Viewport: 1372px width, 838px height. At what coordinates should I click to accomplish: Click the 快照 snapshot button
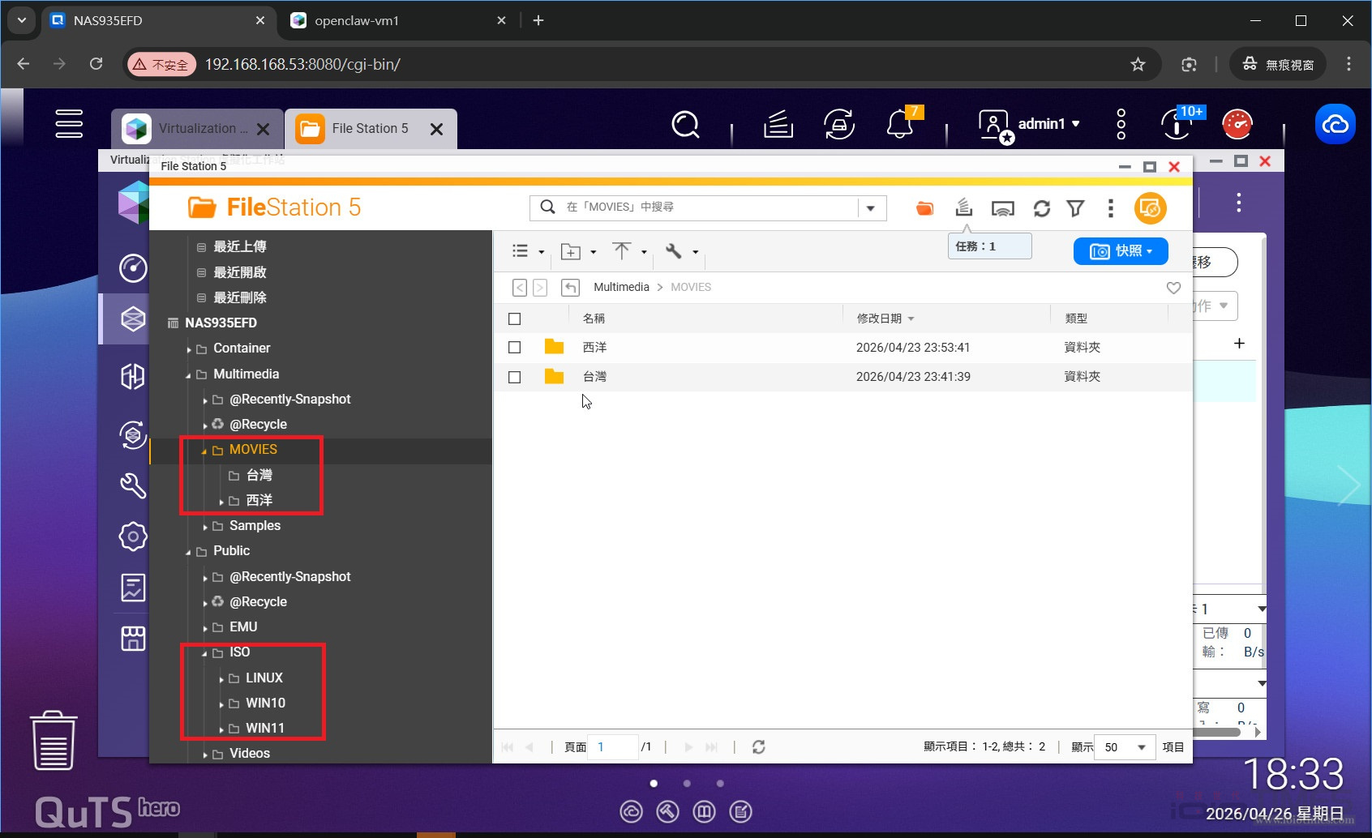(x=1120, y=251)
